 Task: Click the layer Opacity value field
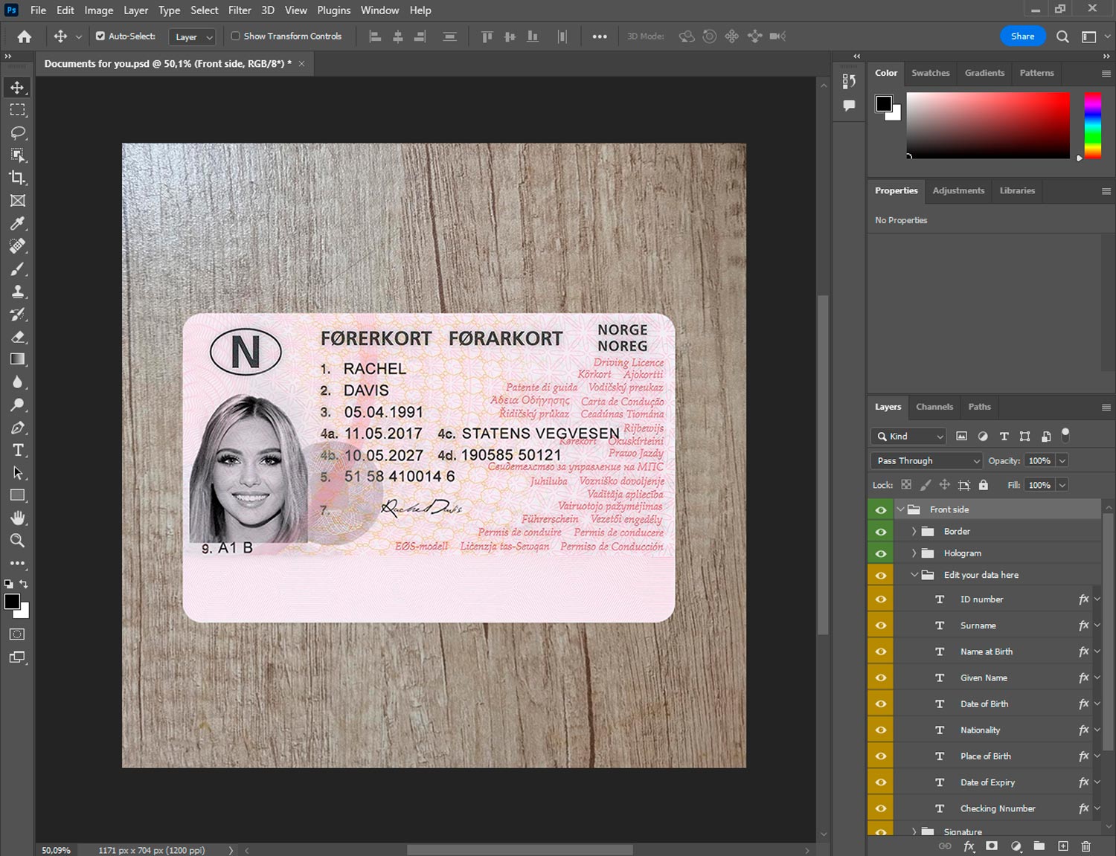tap(1039, 461)
